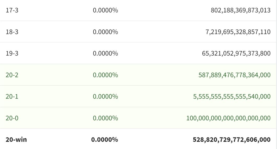Select the bold 20-win row label
The image size is (277, 149).
16,140
